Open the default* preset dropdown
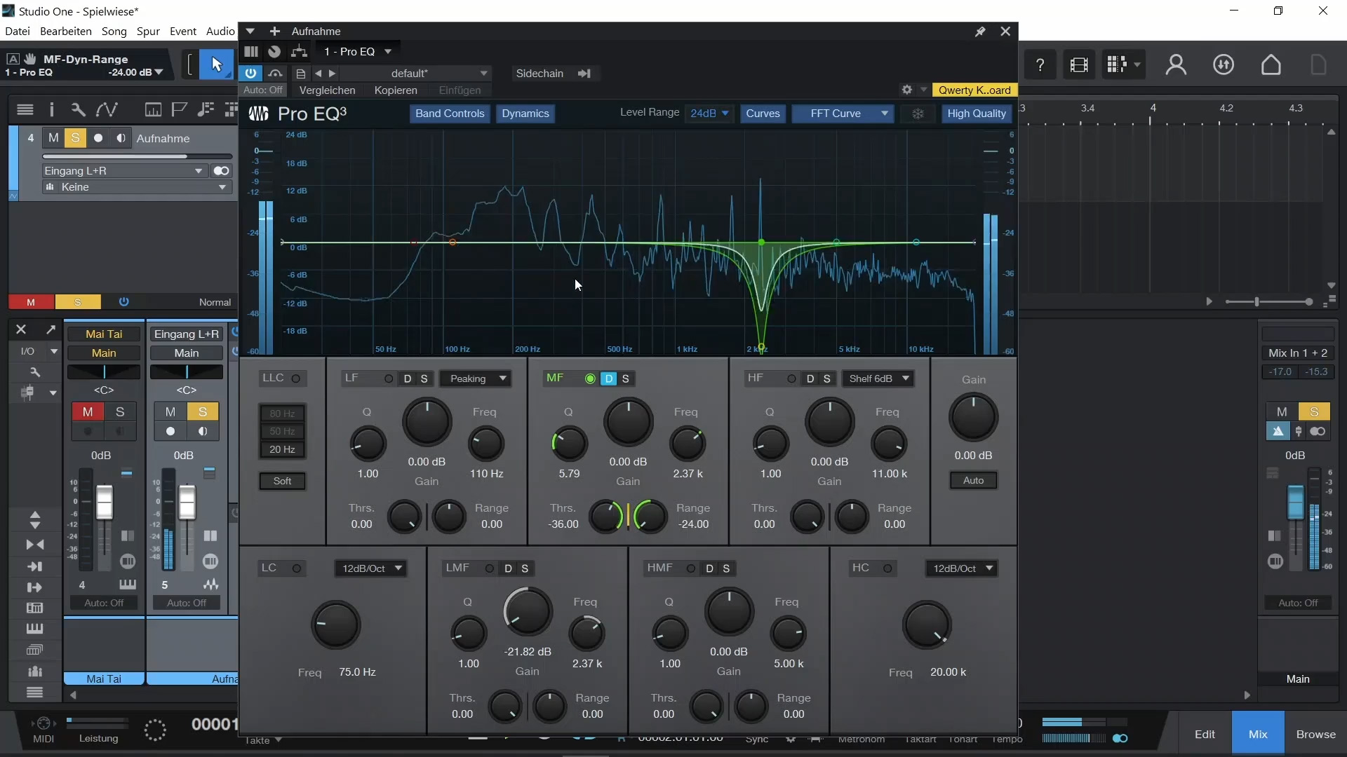The image size is (1347, 757). point(416,74)
